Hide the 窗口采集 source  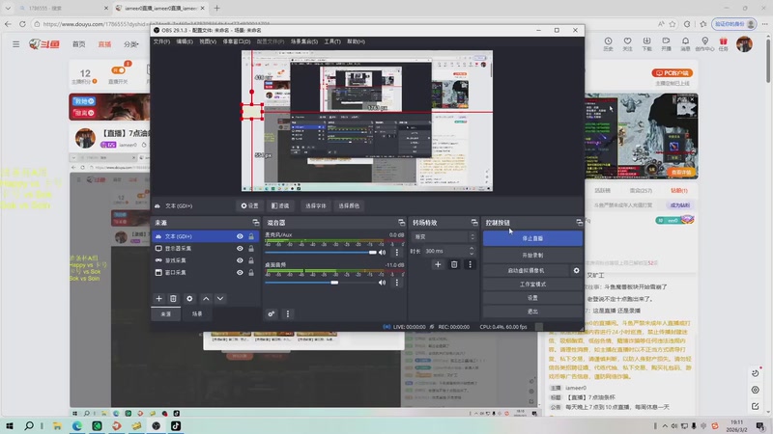pyautogui.click(x=240, y=273)
